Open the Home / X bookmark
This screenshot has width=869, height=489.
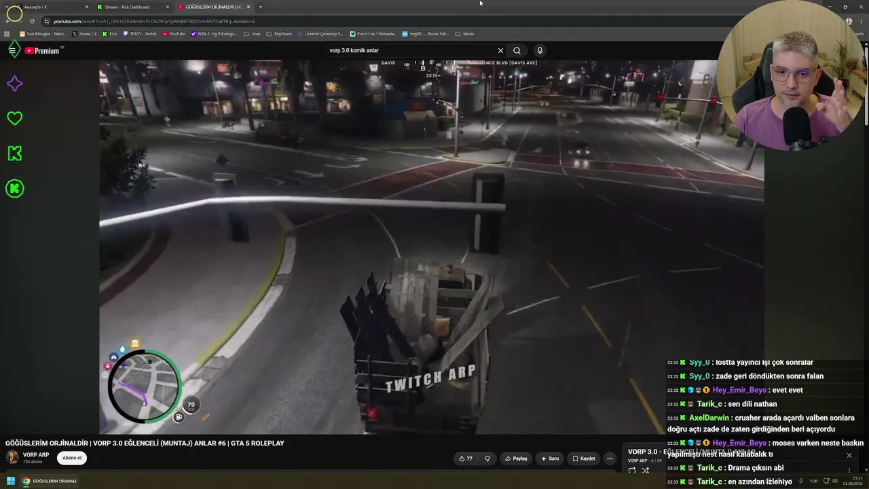coord(85,33)
